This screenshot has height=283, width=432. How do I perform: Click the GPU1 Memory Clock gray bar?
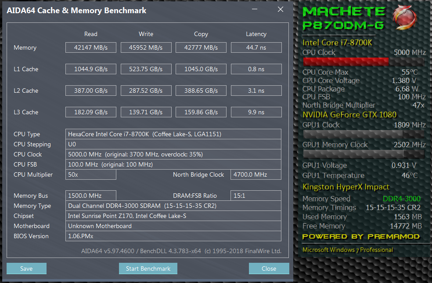[364, 154]
